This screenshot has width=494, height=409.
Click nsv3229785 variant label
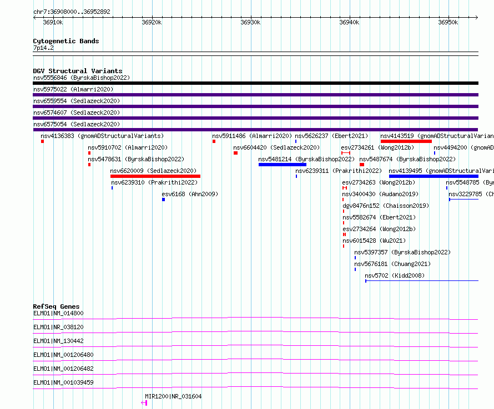(471, 194)
